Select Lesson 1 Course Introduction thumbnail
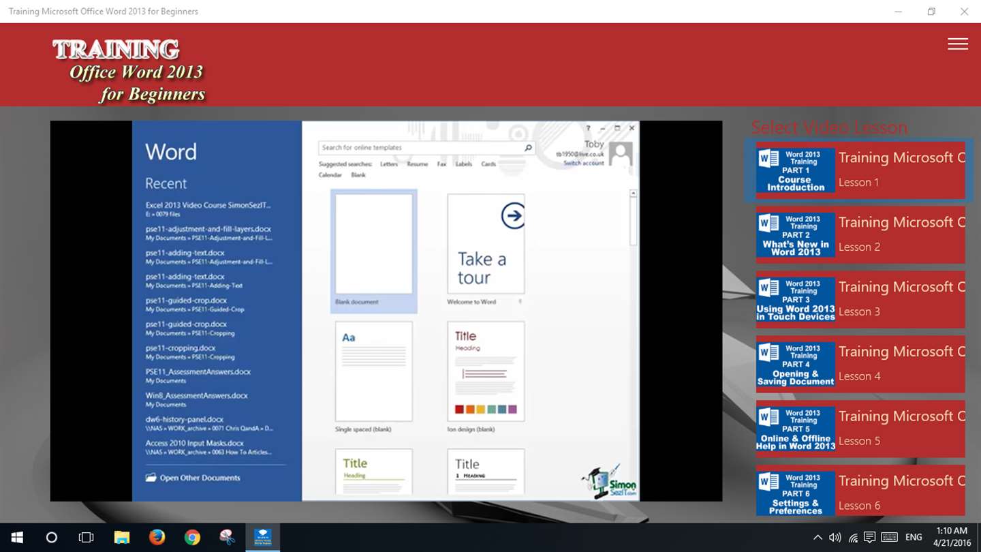This screenshot has height=552, width=981. (x=795, y=170)
